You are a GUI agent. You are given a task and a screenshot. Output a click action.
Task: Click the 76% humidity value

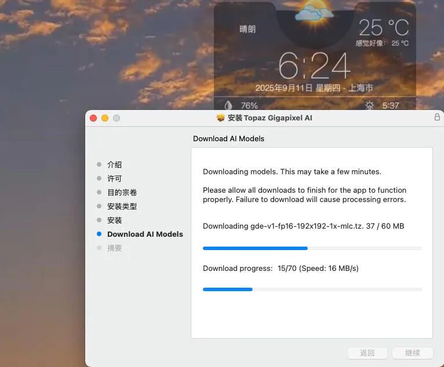(249, 106)
